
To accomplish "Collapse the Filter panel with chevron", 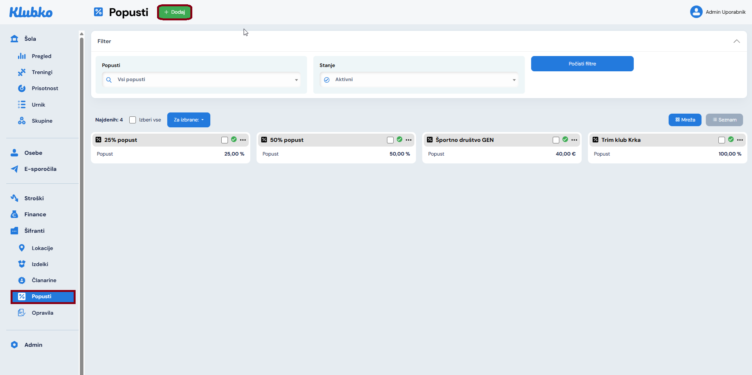I will point(736,41).
